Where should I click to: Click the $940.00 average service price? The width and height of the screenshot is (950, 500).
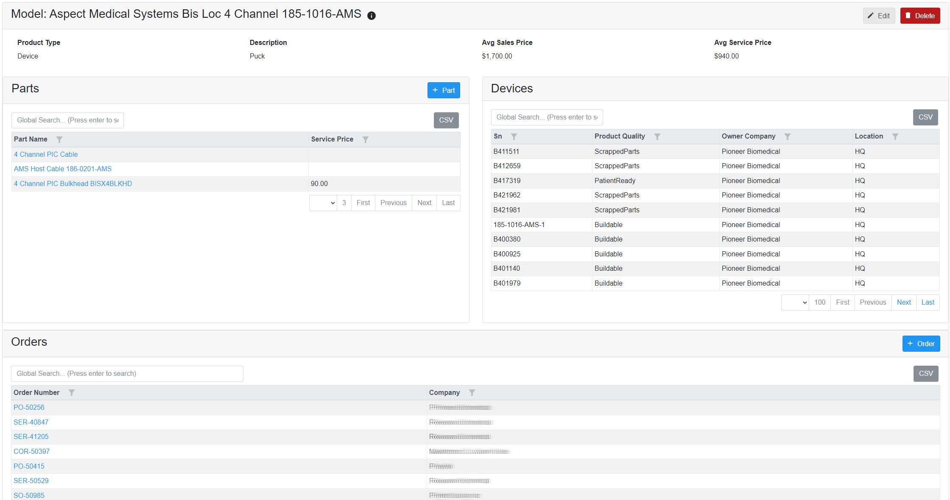click(x=726, y=56)
